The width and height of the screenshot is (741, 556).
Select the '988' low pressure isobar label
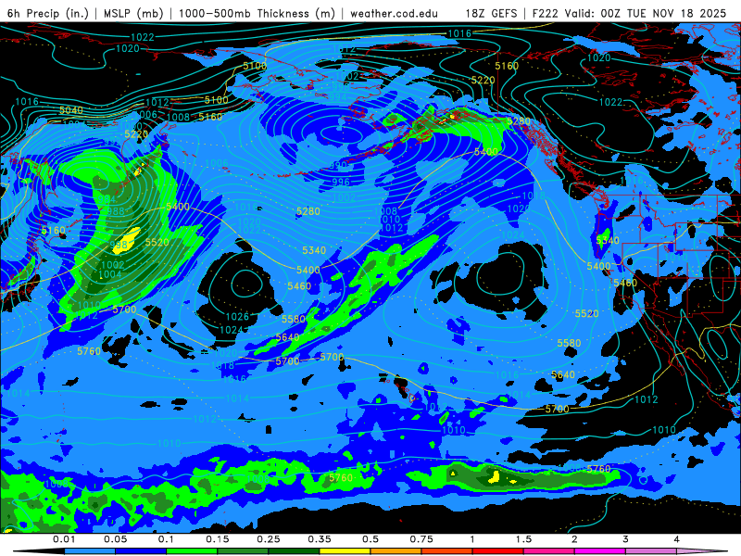click(x=115, y=211)
